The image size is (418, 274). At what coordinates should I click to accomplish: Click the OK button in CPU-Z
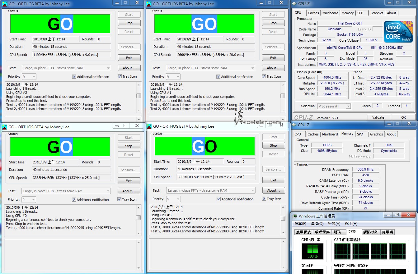coord(403,117)
